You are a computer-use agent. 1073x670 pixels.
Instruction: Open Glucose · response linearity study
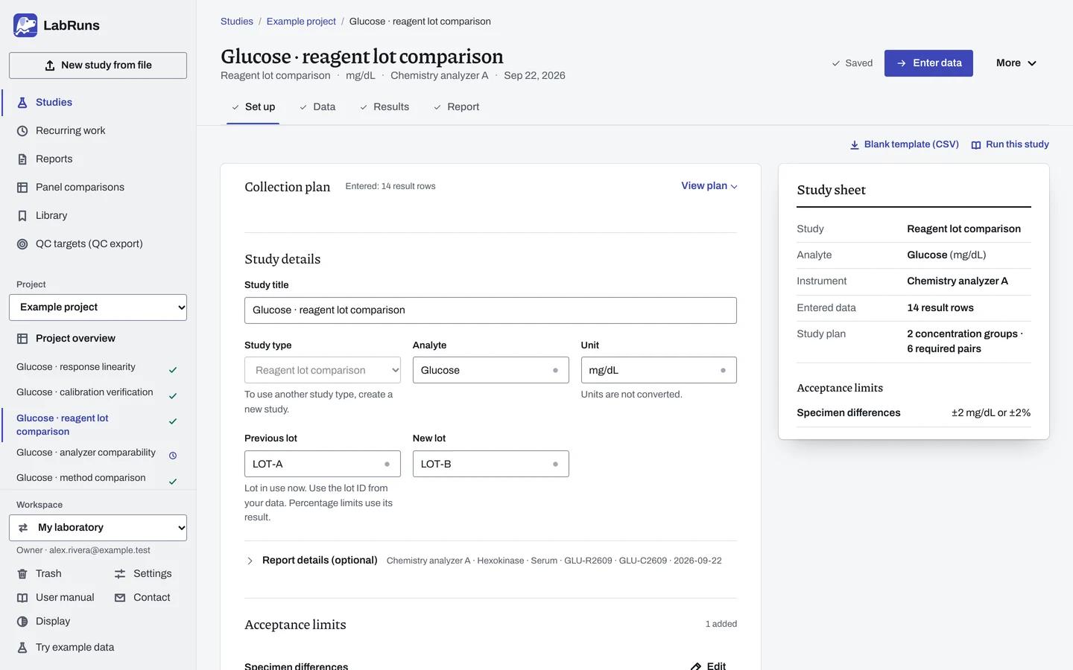click(x=98, y=367)
